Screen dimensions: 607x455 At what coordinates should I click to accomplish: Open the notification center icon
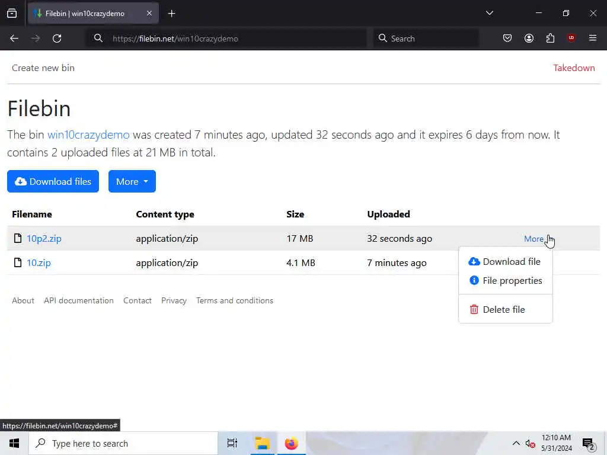[589, 443]
